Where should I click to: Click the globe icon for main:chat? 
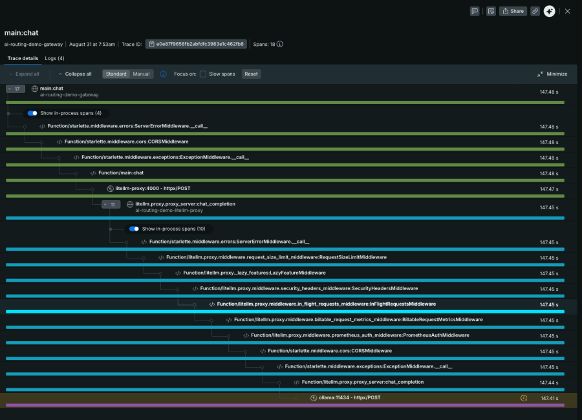click(34, 89)
